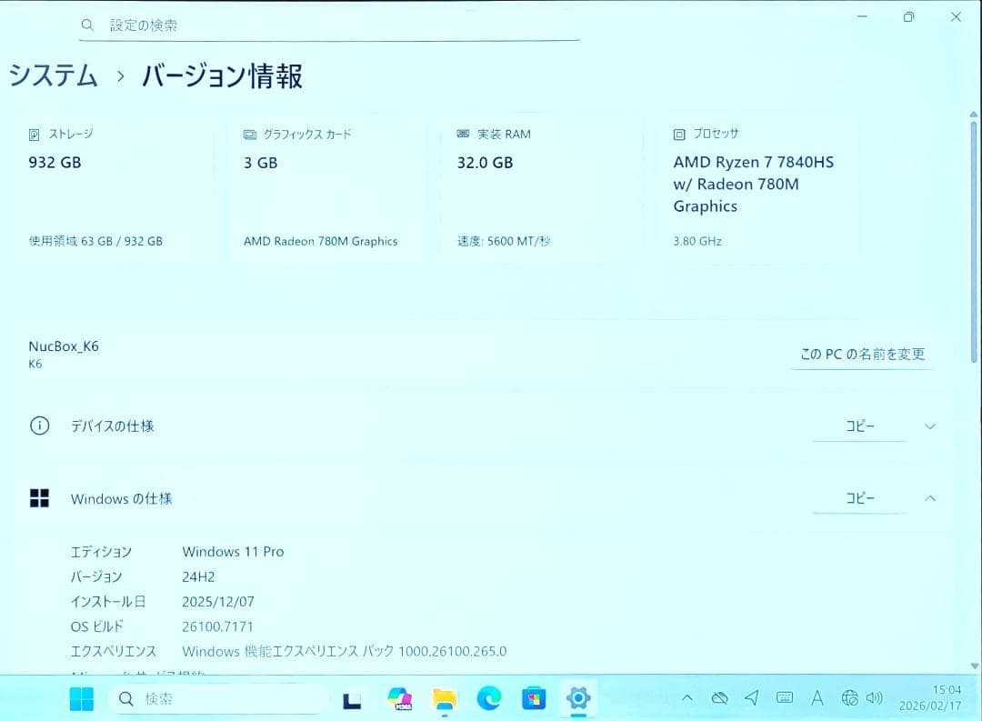Switch IME input mode A indicator

pyautogui.click(x=817, y=698)
